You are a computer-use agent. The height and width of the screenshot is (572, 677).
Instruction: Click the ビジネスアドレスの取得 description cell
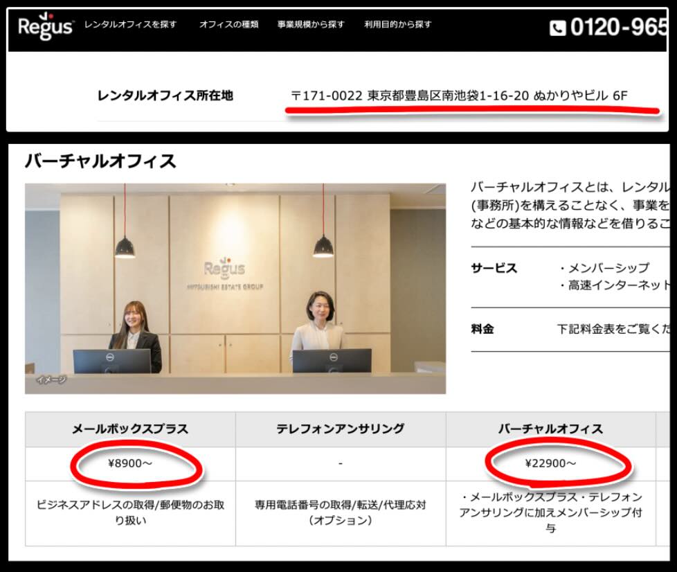[x=130, y=512]
